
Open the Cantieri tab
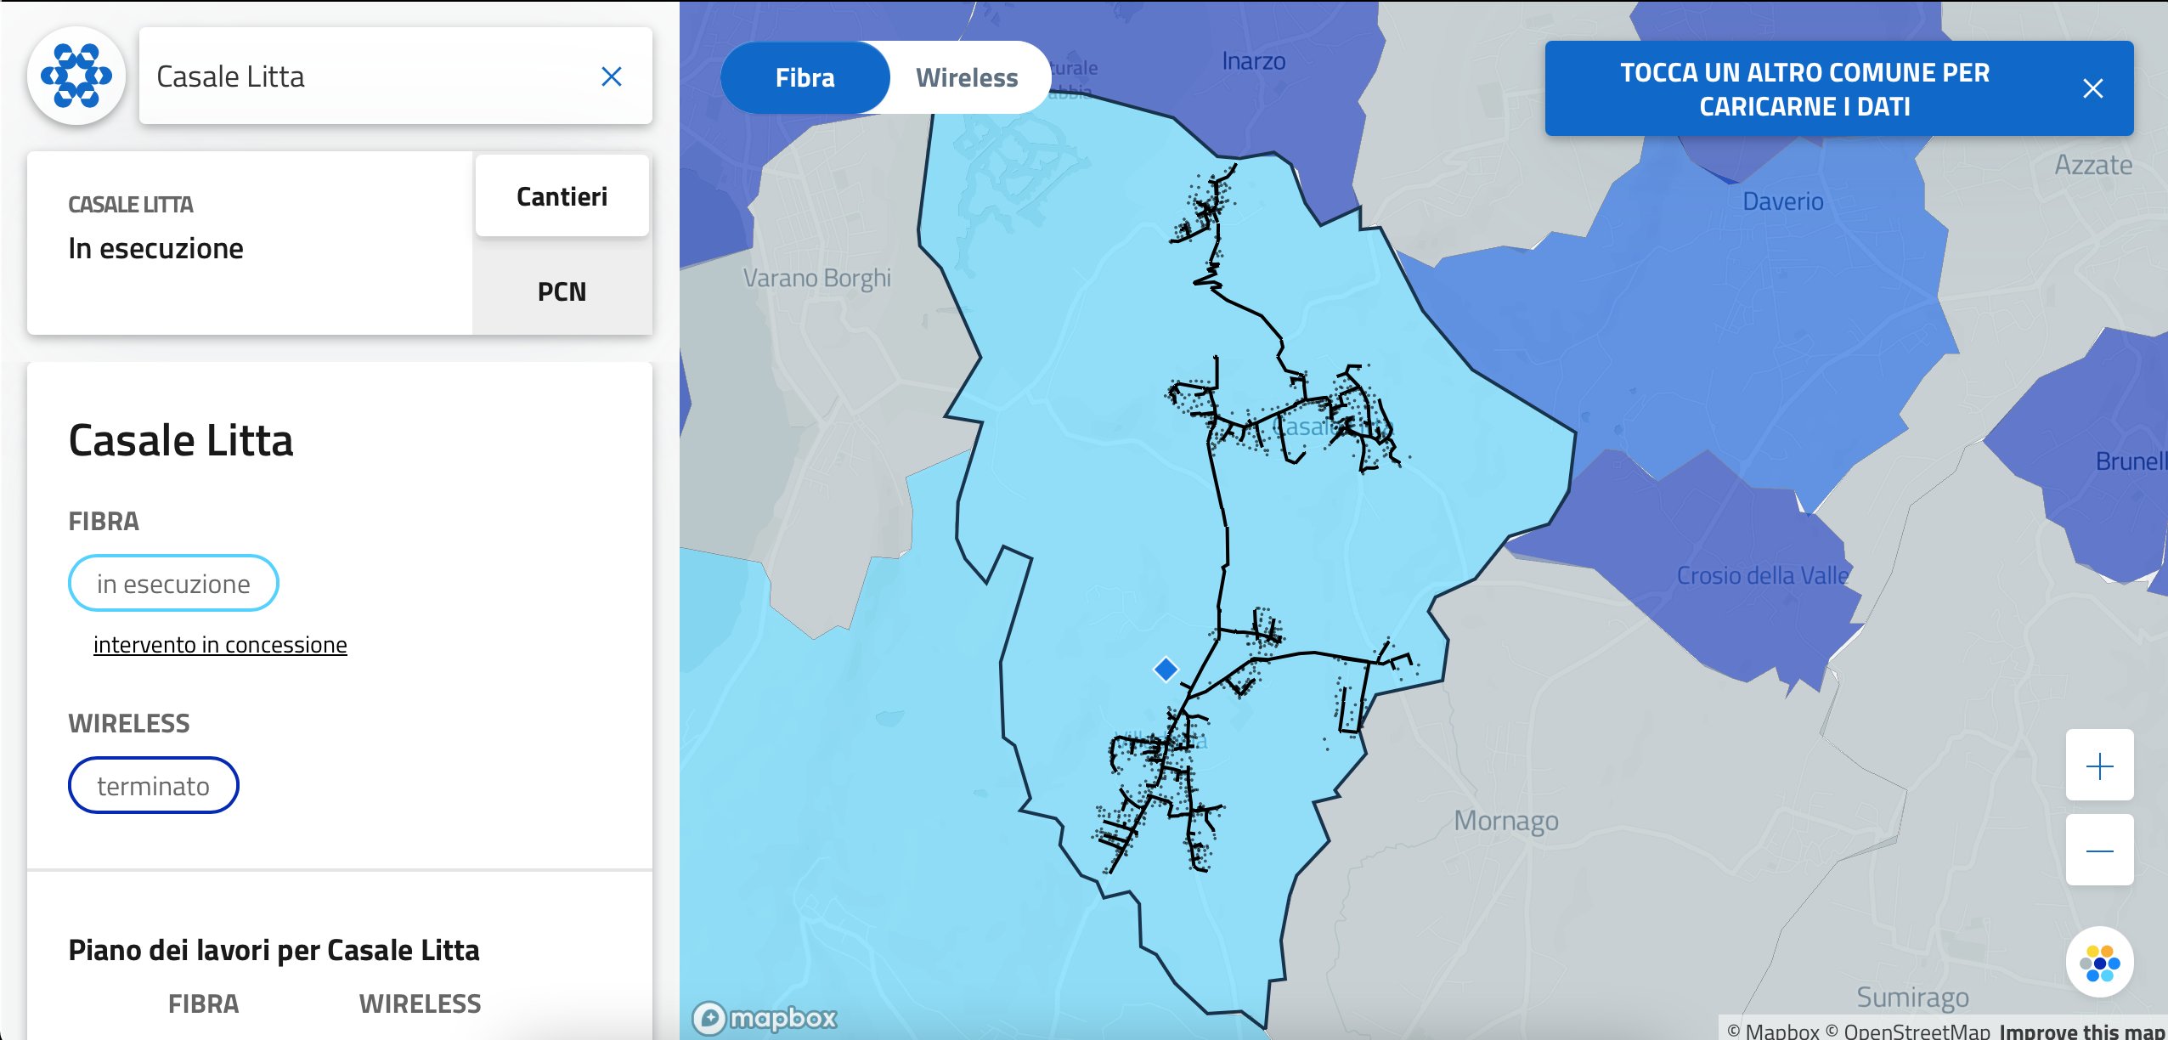coord(562,196)
